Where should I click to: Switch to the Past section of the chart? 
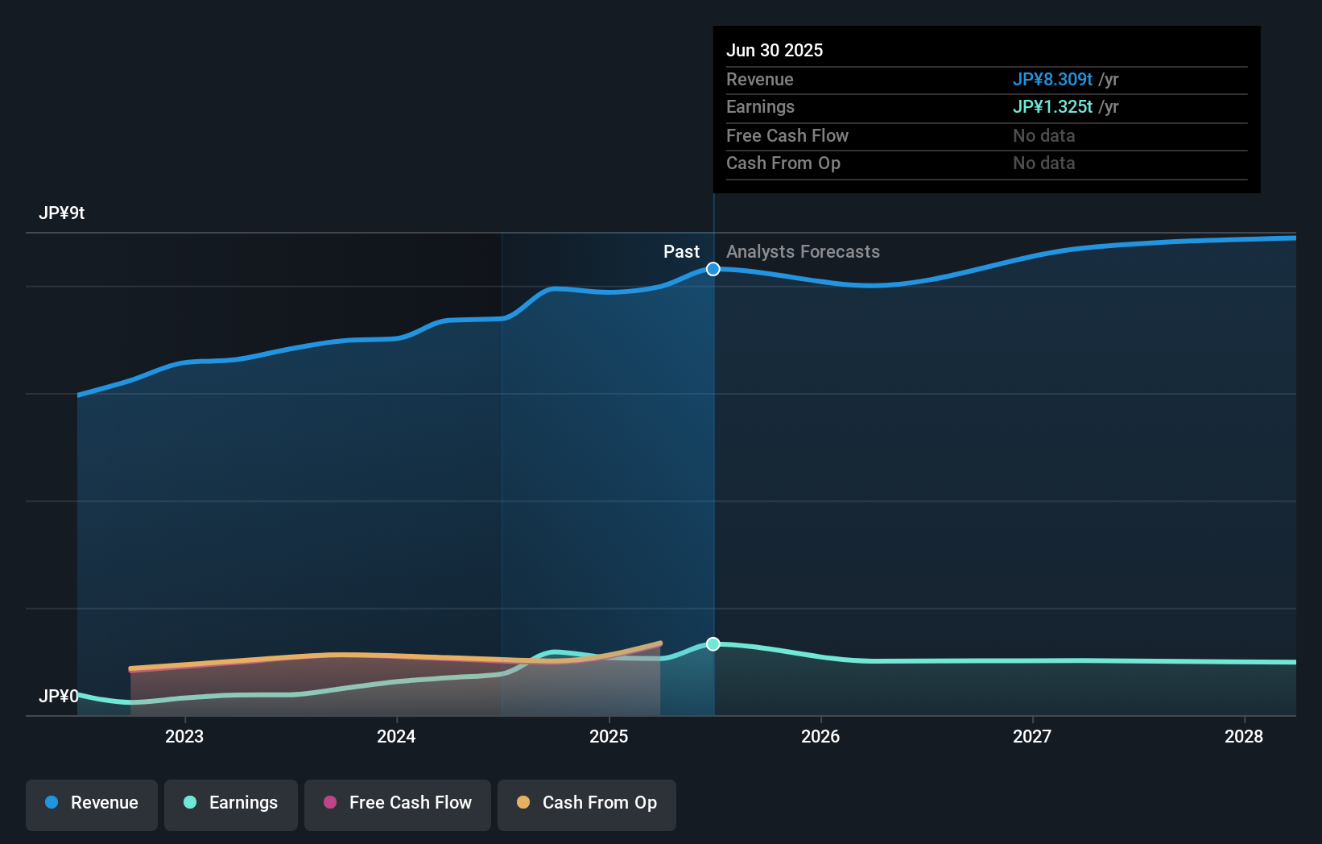coord(682,251)
